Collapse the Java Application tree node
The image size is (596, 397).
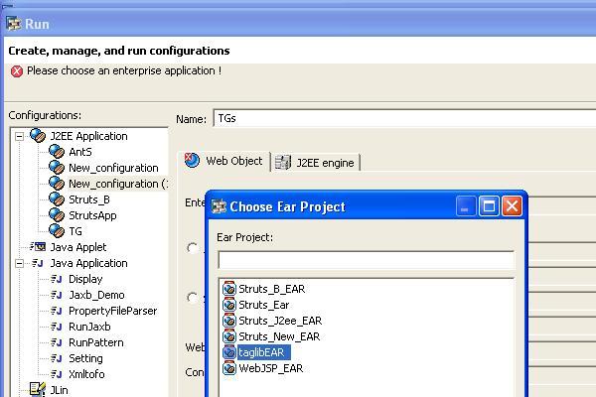pyautogui.click(x=19, y=263)
